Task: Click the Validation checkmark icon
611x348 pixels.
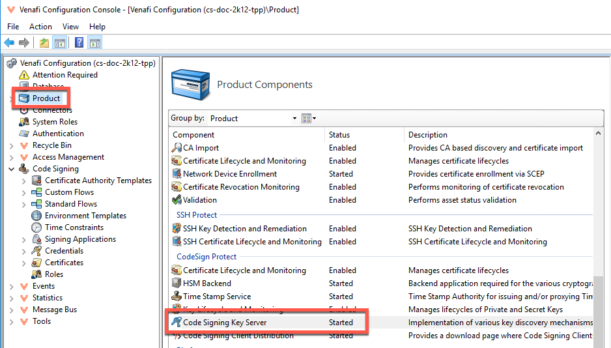Action: click(177, 200)
